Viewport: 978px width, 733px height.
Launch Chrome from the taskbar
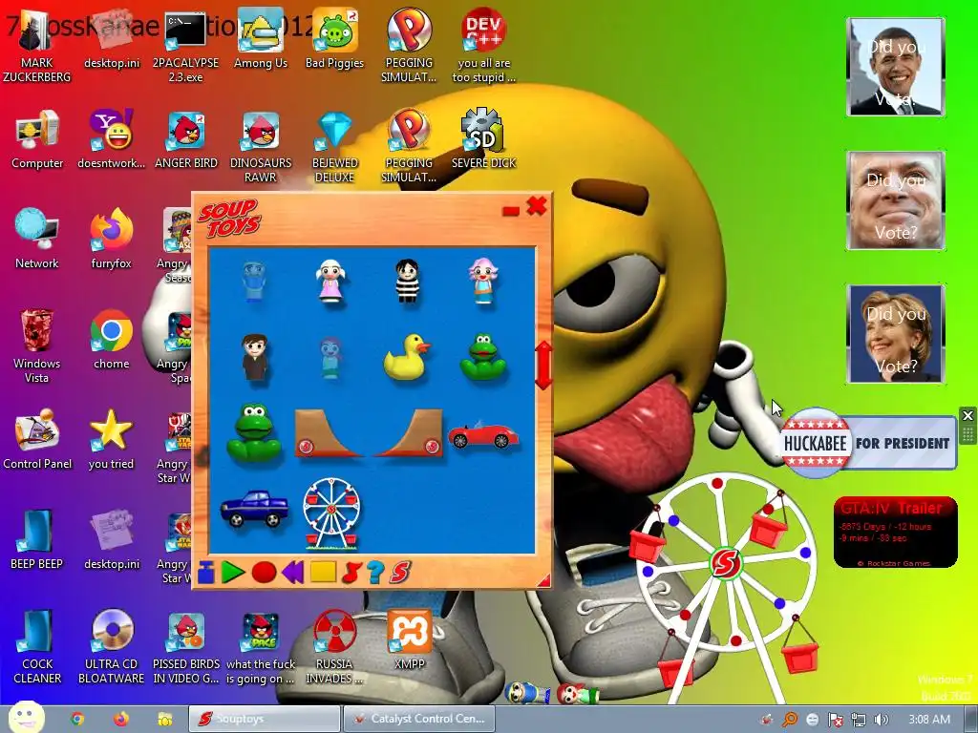[x=77, y=719]
